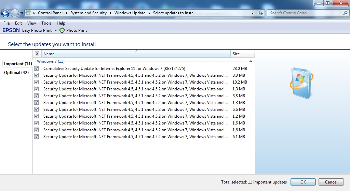Open the Tools menu
This screenshot has height=191, width=350.
pos(46,23)
